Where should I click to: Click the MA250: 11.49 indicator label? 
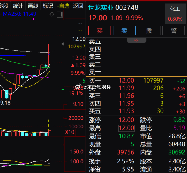coord(19,14)
